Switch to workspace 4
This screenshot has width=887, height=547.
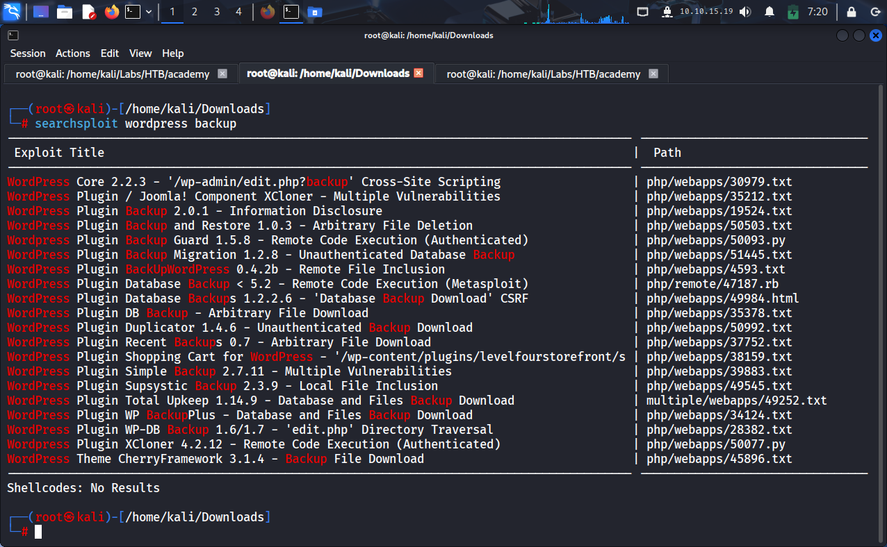pos(239,12)
